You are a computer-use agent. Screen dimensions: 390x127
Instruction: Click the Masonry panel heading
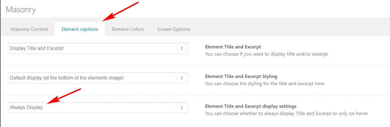click(x=21, y=10)
